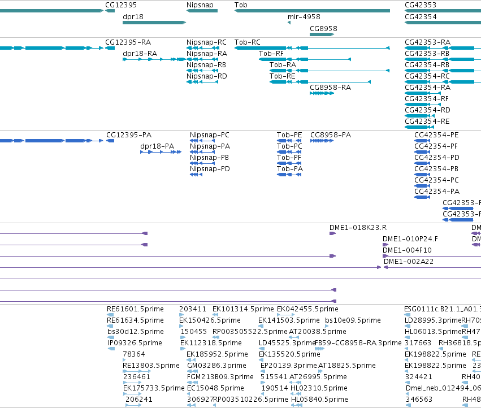The height and width of the screenshot is (408, 481).
Task: Select transcript Nipsnap-RD
Action: [x=202, y=82]
